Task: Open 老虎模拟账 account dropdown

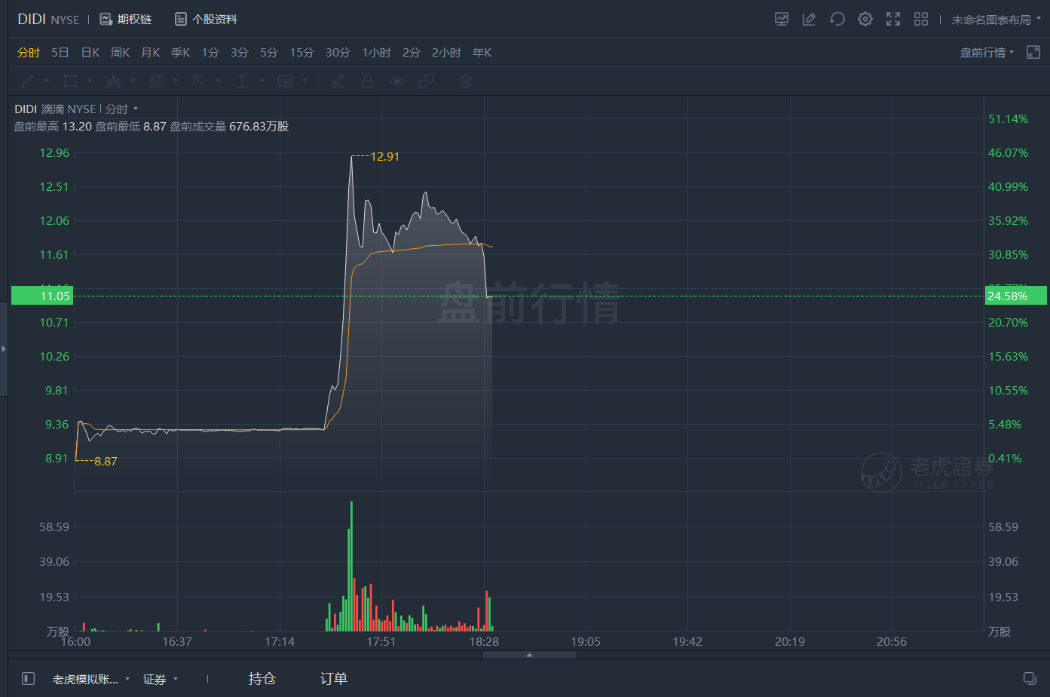Action: (x=91, y=679)
